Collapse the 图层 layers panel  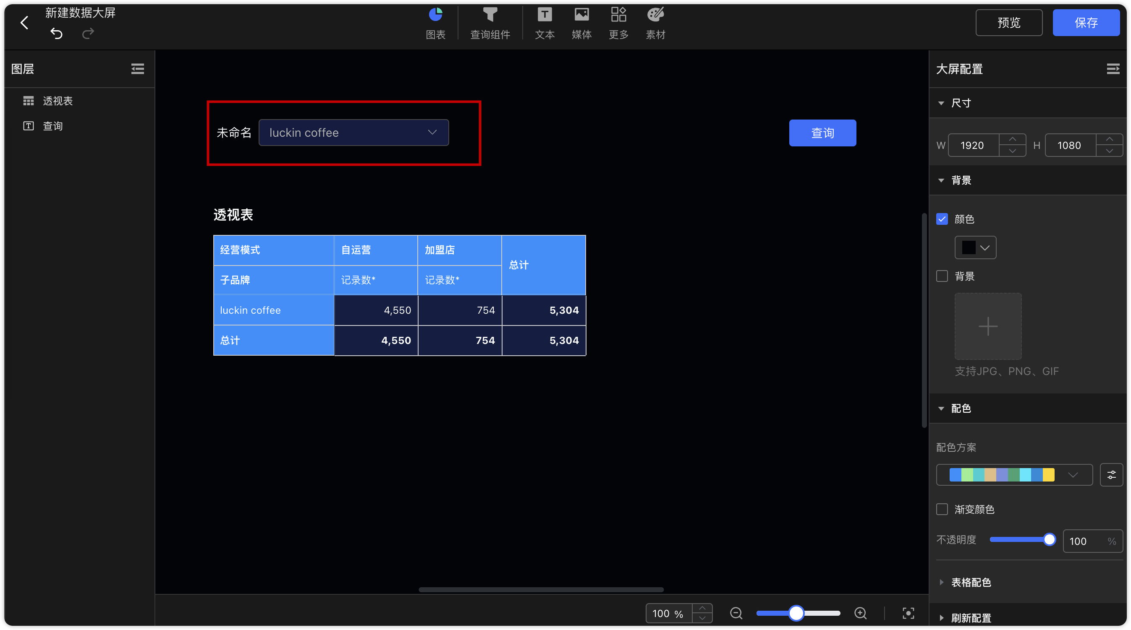pyautogui.click(x=137, y=69)
